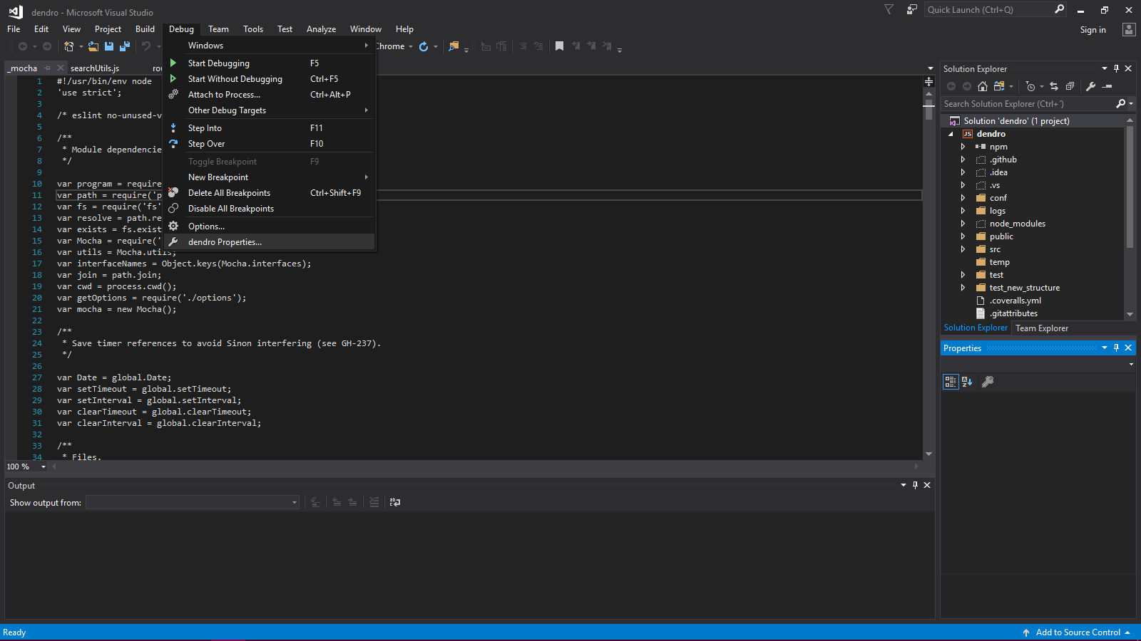The width and height of the screenshot is (1141, 641).
Task: Collapse the dendro project node
Action: click(951, 134)
